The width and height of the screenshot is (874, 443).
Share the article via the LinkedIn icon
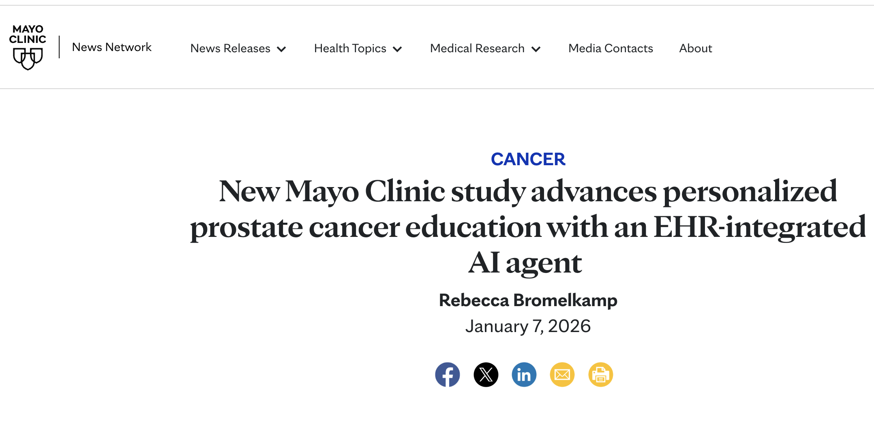524,375
